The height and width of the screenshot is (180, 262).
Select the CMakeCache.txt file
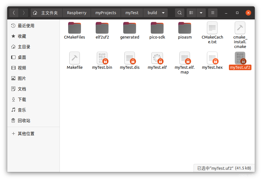click(x=212, y=29)
